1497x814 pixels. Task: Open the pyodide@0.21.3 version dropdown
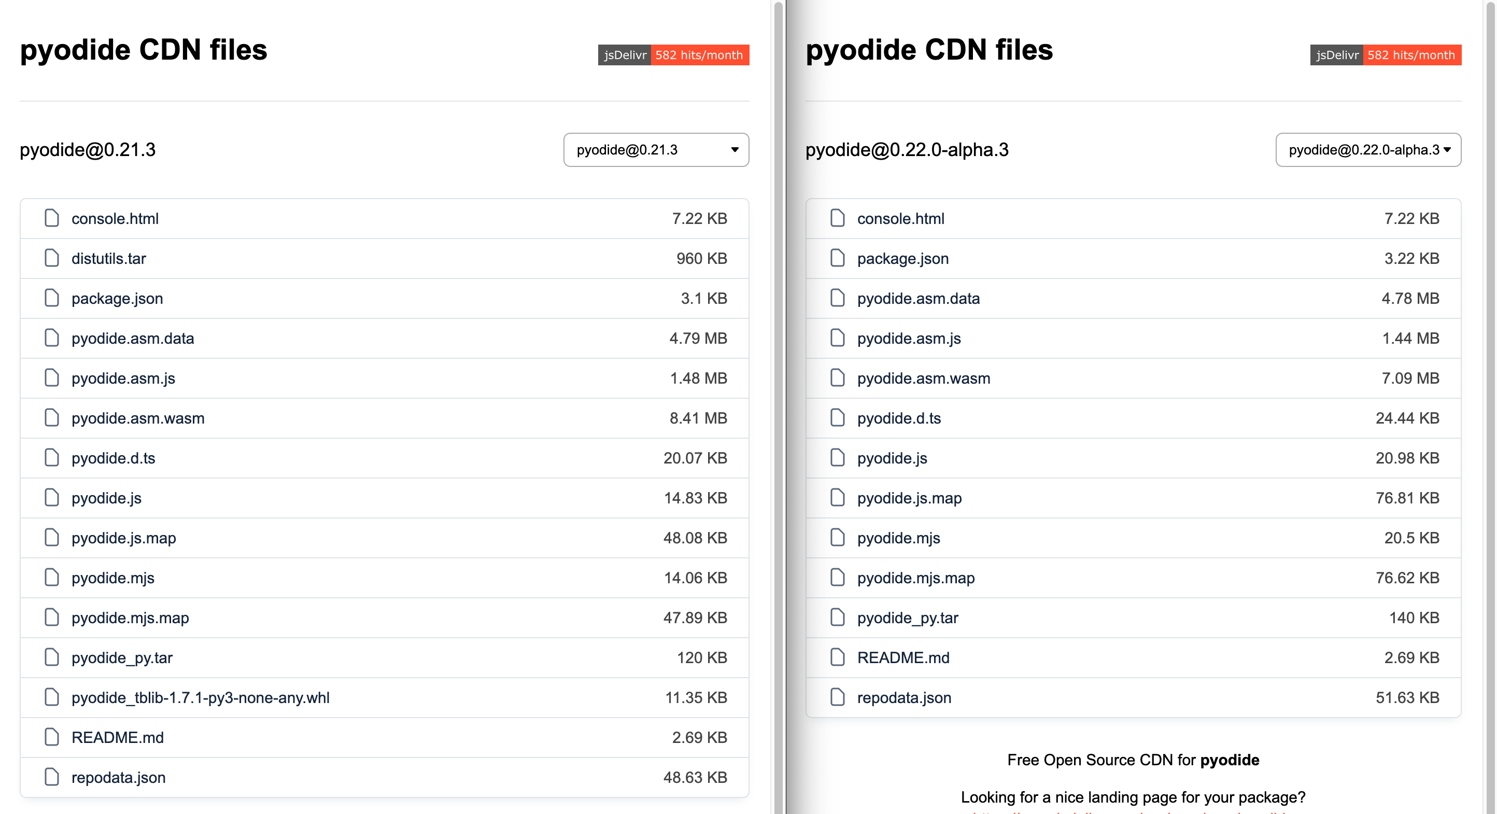pos(656,150)
